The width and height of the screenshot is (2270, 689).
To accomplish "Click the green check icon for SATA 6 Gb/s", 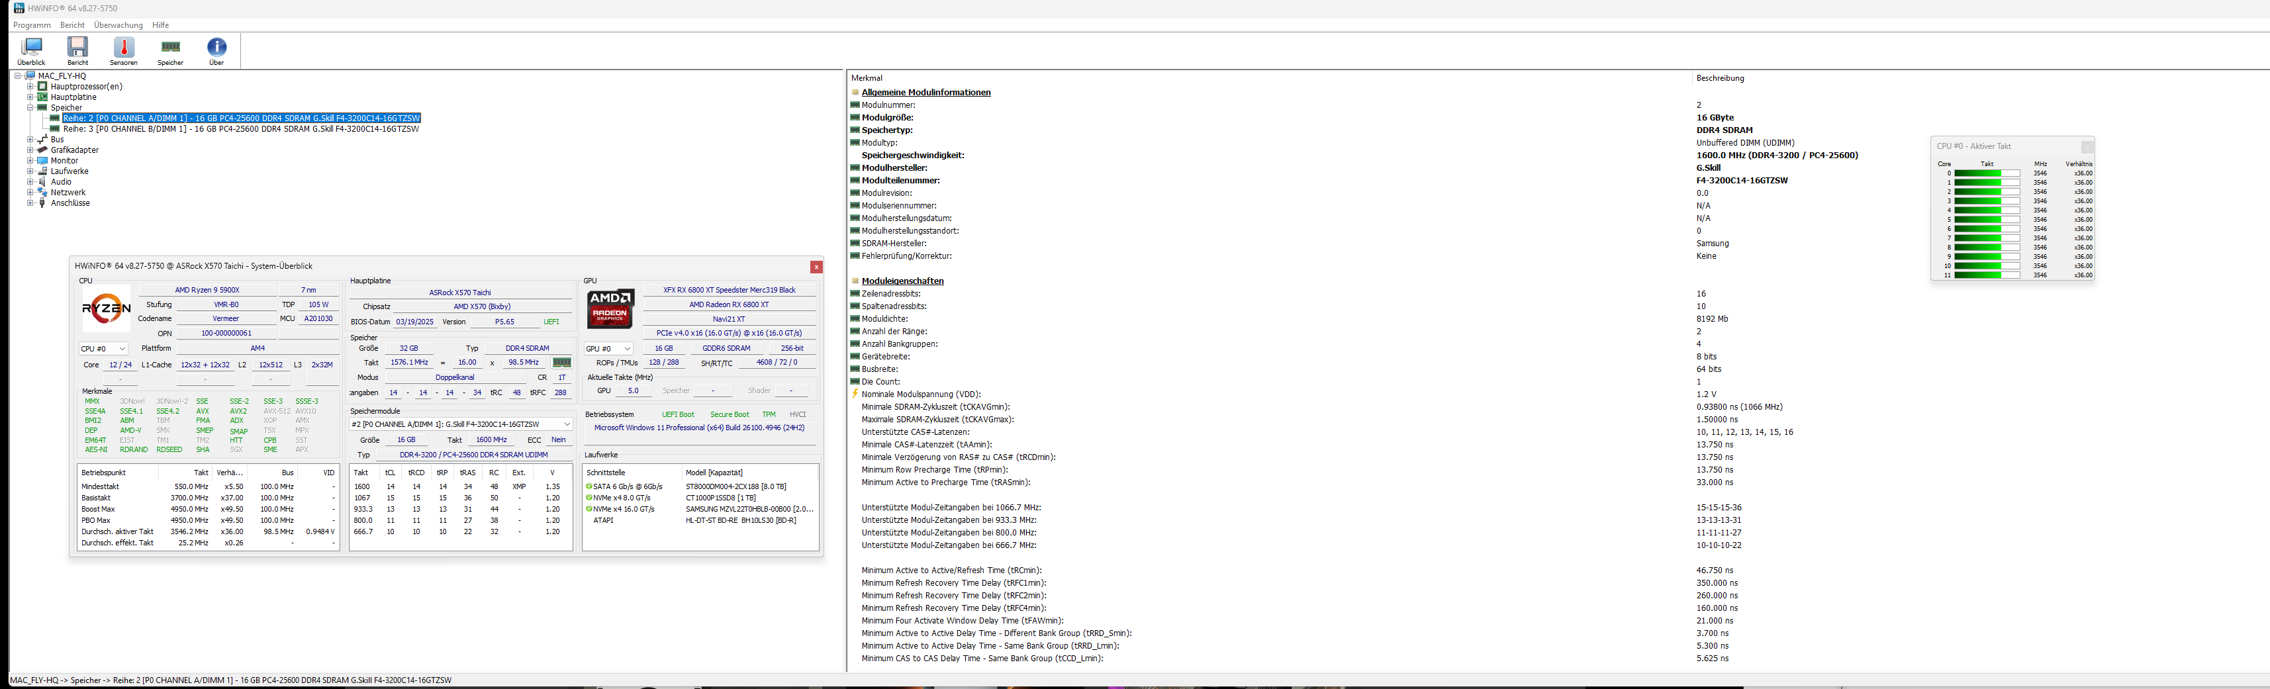I will click(x=589, y=486).
